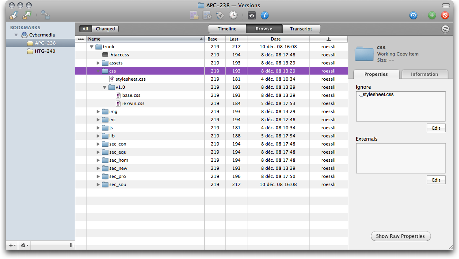Click Edit button under Externals
459x259 pixels.
pos(436,180)
